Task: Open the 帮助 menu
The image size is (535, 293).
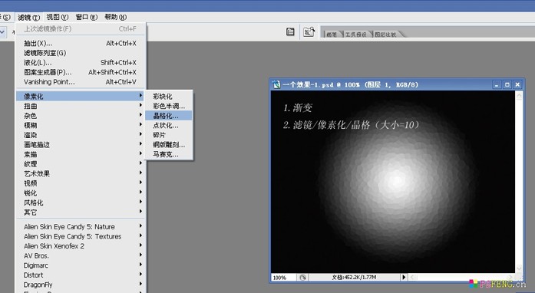Action: (x=115, y=17)
